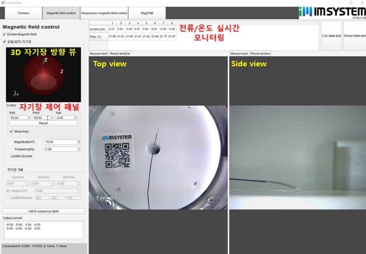
Task: Toggle JoyStick Enable in gradient section
Action: pyautogui.click(x=8, y=198)
